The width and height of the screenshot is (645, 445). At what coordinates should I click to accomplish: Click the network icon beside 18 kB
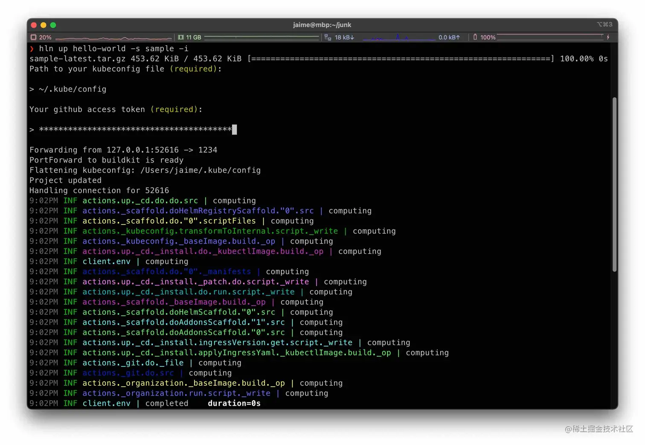tap(328, 37)
